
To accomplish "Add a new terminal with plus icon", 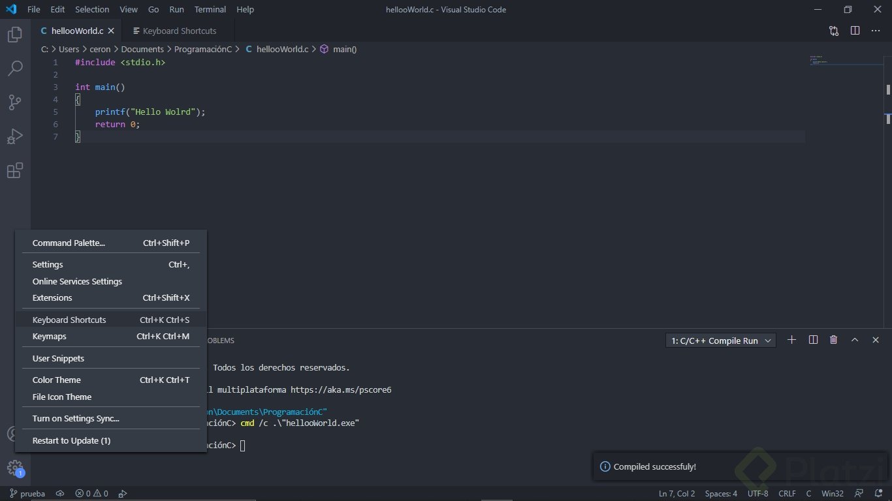I will (791, 340).
